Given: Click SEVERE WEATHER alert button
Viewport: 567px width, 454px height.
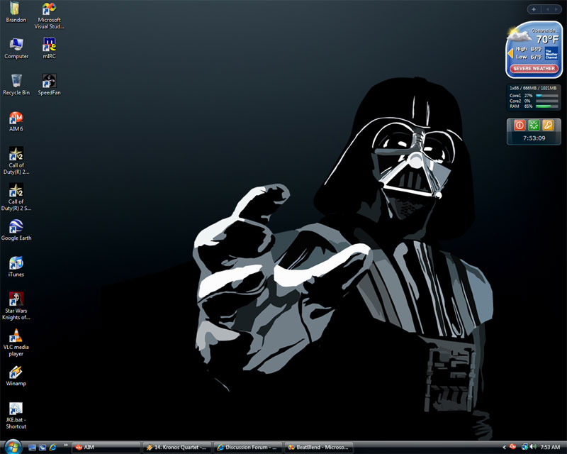Looking at the screenshot, I should (x=534, y=68).
